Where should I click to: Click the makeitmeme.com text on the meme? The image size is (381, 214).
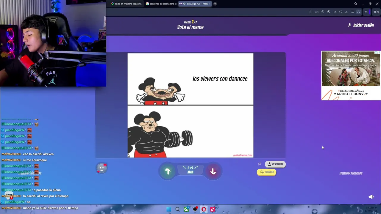click(243, 155)
